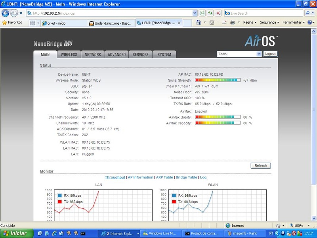
Task: Open a new blank browser tab
Action: point(187,23)
